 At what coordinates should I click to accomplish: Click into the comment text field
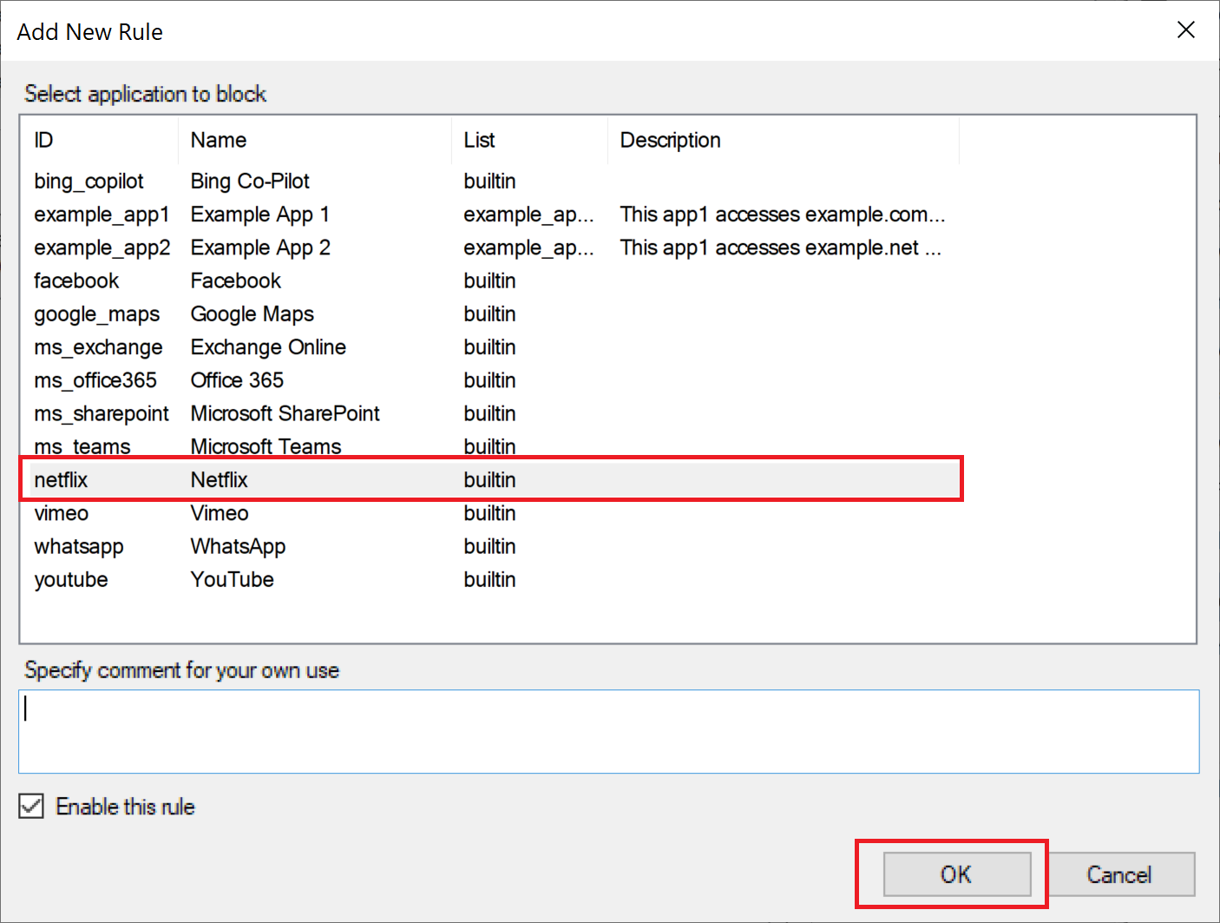click(609, 731)
